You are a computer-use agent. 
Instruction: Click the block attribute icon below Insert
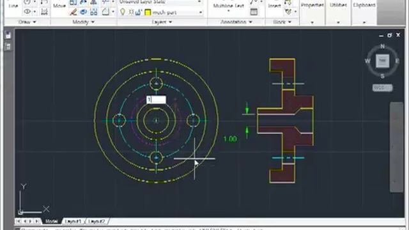288,11
